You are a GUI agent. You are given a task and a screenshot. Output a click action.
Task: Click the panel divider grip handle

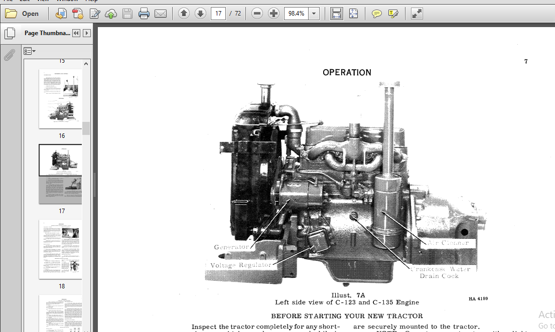[94, 185]
